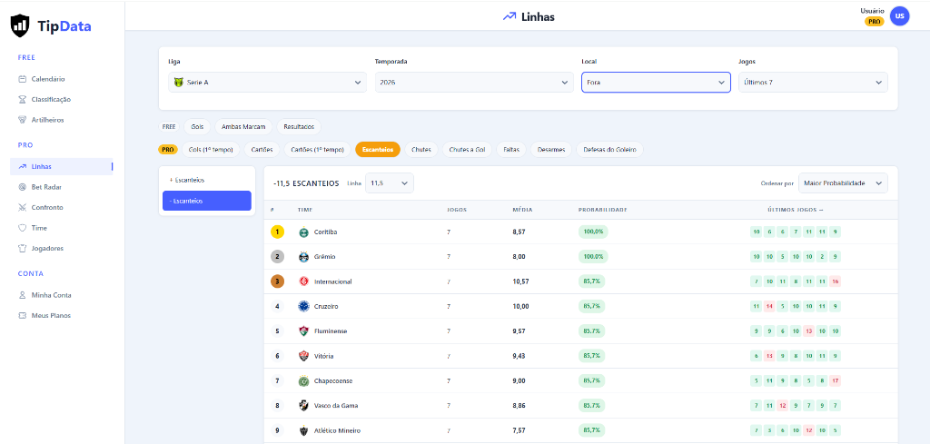
Task: Open the Calendário sidebar icon
Action: 22,79
